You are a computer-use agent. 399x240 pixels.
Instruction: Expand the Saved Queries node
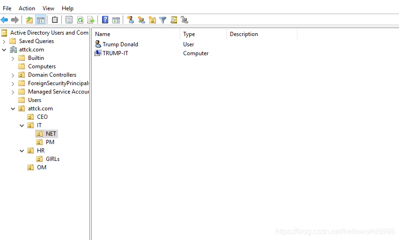(4, 41)
